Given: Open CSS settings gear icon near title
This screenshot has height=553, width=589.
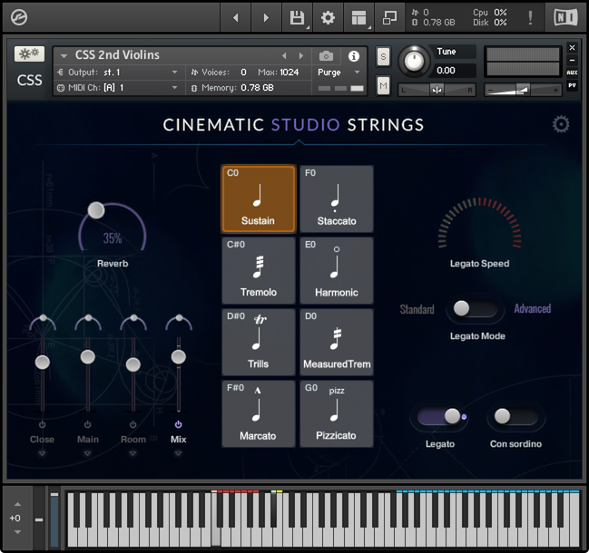Looking at the screenshot, I should click(x=561, y=124).
